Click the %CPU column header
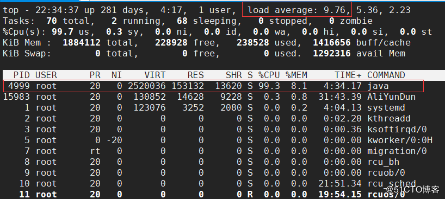 (x=269, y=75)
